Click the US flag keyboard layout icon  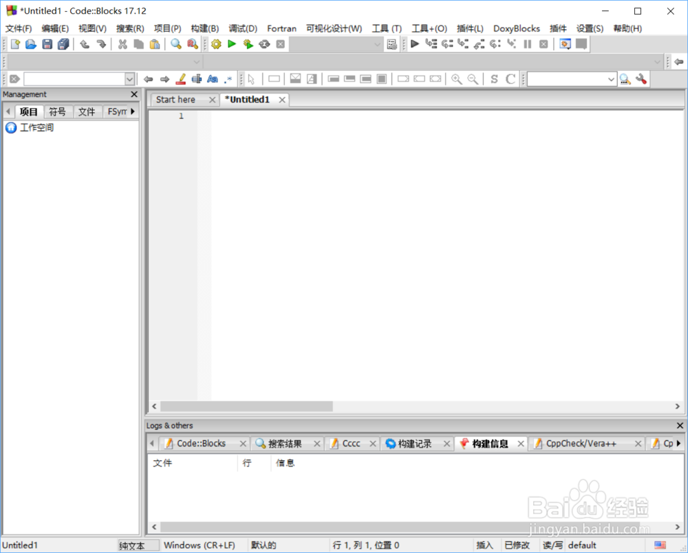(660, 545)
